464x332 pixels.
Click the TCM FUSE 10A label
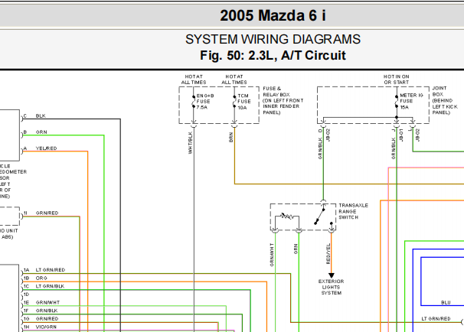pyautogui.click(x=243, y=102)
